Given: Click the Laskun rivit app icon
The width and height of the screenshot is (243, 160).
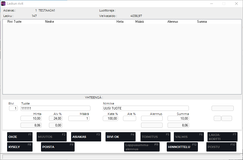Looking at the screenshot, I should 3,4.
